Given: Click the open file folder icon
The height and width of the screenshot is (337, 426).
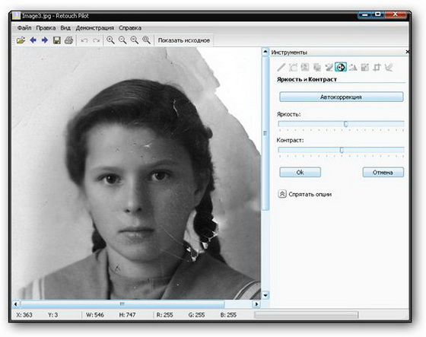Looking at the screenshot, I should pyautogui.click(x=21, y=40).
